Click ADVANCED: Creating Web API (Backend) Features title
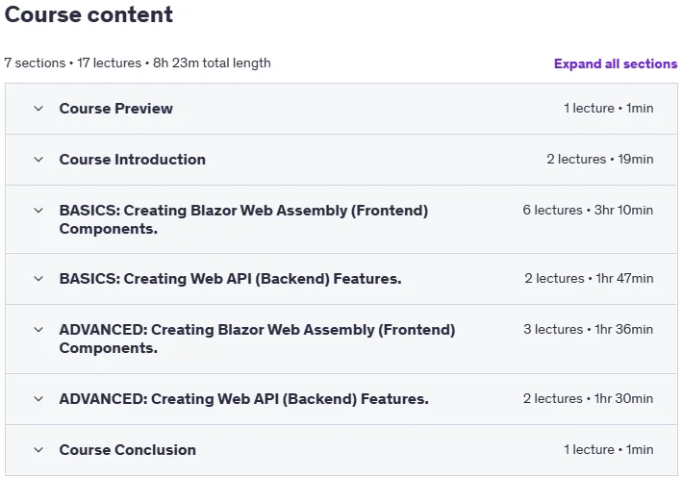 pos(243,399)
